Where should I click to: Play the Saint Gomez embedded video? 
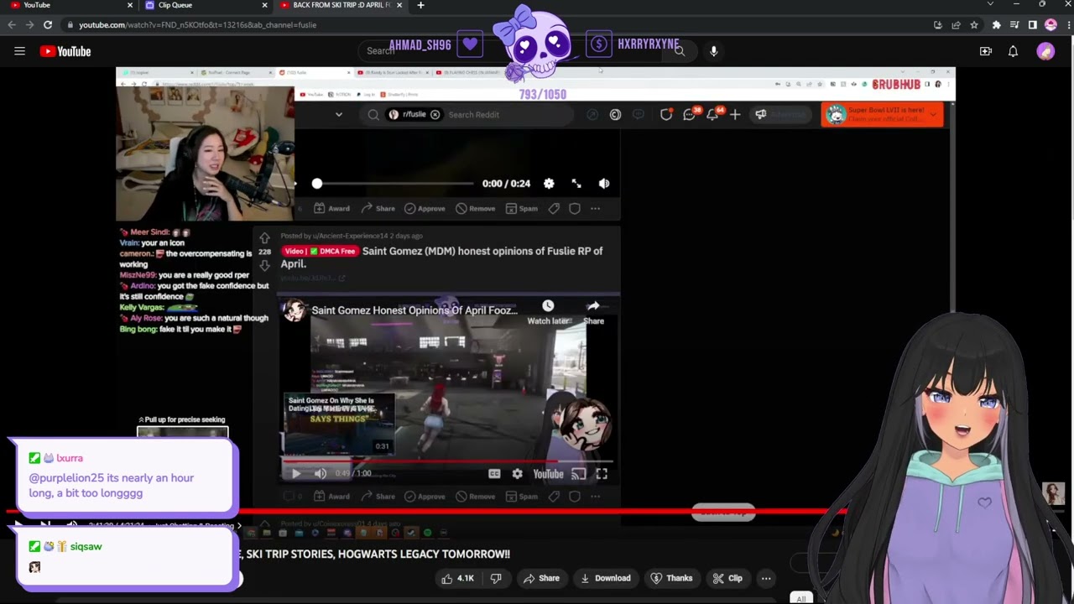(296, 474)
